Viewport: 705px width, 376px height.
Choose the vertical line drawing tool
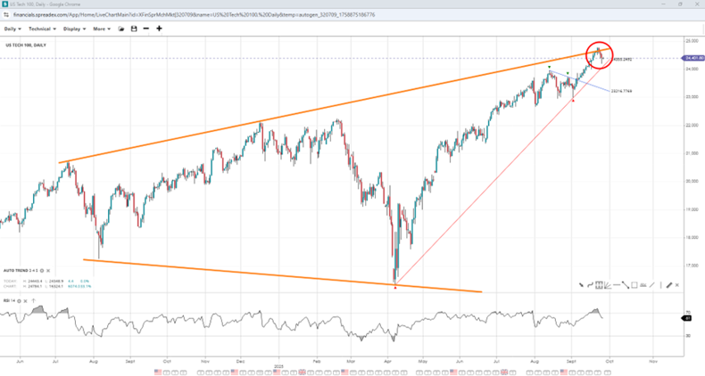click(660, 285)
